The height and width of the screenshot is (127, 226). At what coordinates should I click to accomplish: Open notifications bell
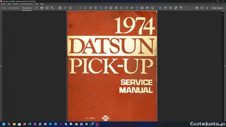point(207,8)
